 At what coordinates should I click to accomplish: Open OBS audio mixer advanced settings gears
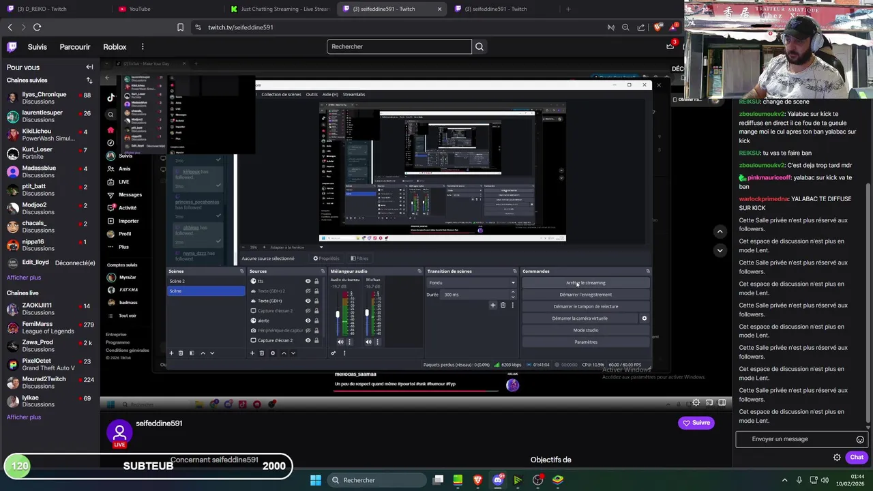334,353
